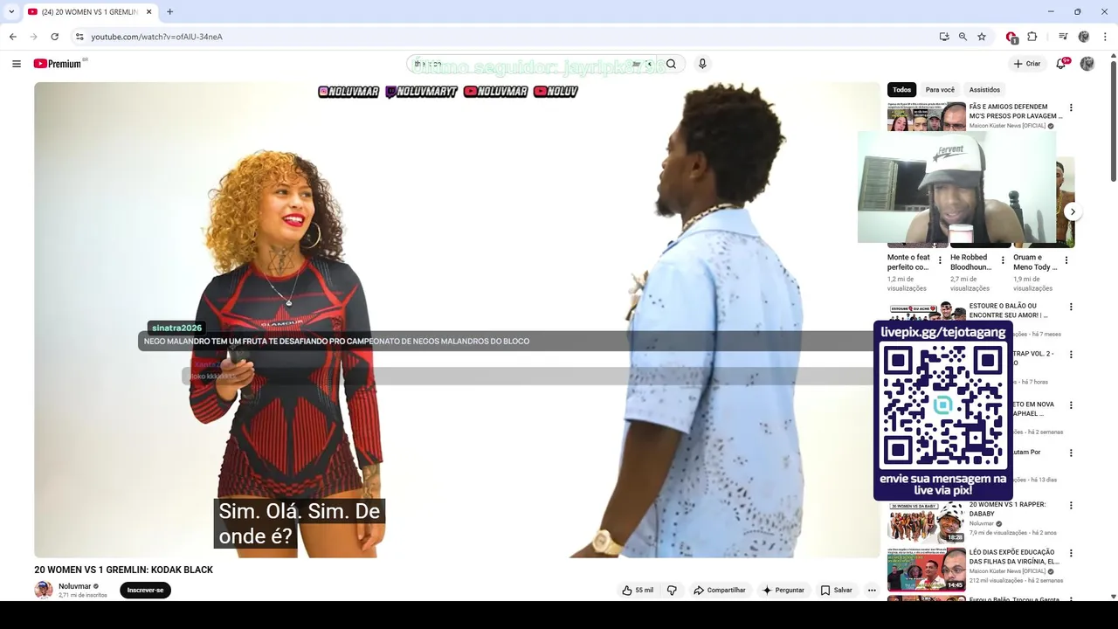Viewport: 1118px width, 629px height.
Task: Open ESTOURE O BALÃO video title
Action: 1009,310
